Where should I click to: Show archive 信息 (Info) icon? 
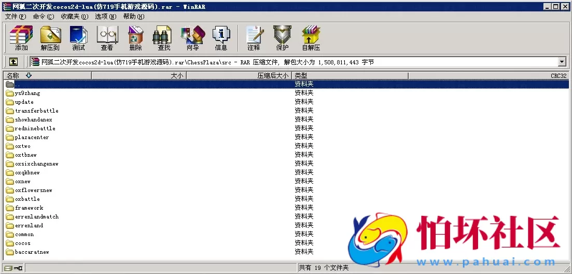tap(221, 38)
